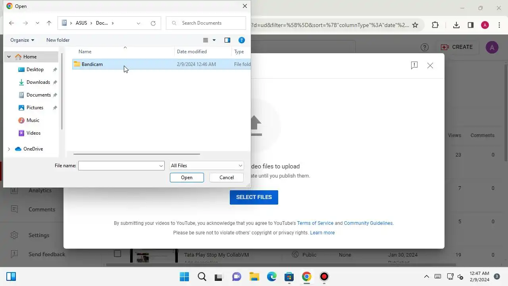
Task: Click the Learn more link
Action: tap(322, 233)
